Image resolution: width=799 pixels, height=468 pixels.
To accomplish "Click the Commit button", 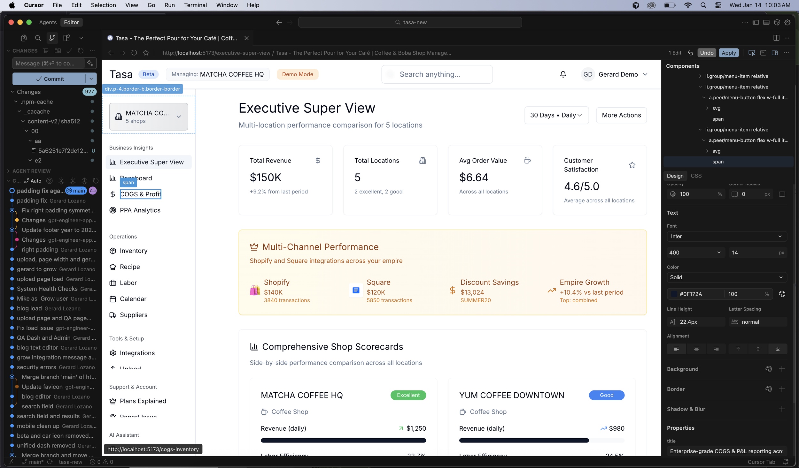I will pos(50,79).
